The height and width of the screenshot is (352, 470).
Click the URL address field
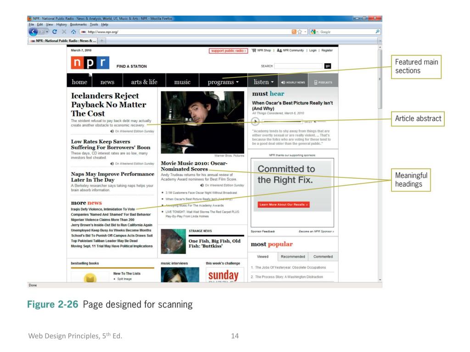[186, 32]
